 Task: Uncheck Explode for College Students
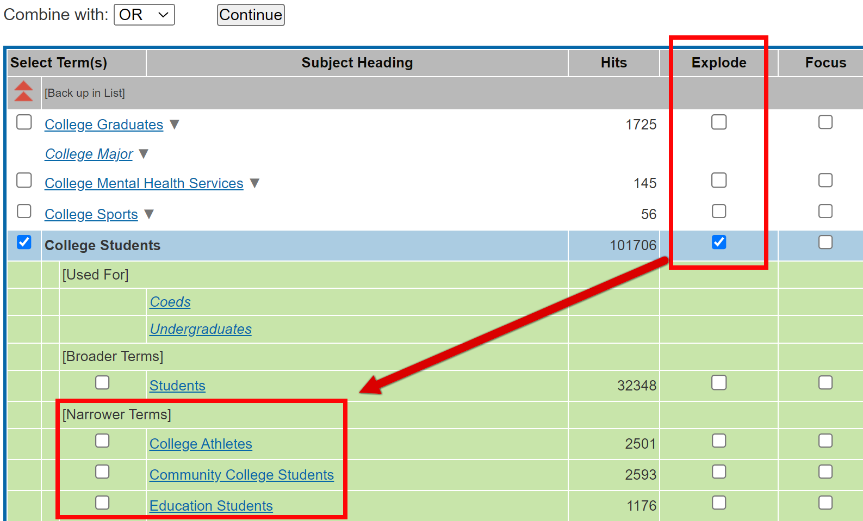coord(719,242)
